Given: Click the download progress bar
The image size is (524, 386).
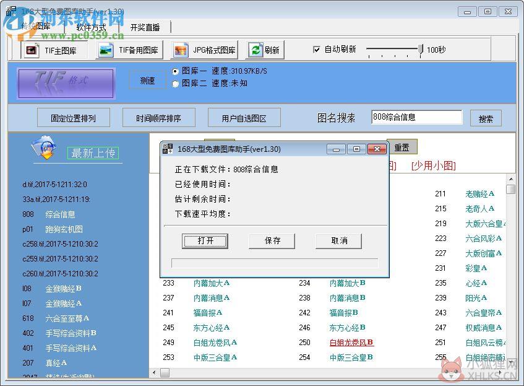Looking at the screenshot, I should coord(275,263).
